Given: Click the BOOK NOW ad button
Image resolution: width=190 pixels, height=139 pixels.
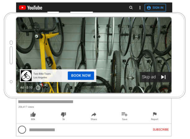Looking at the screenshot, I should click(81, 76).
